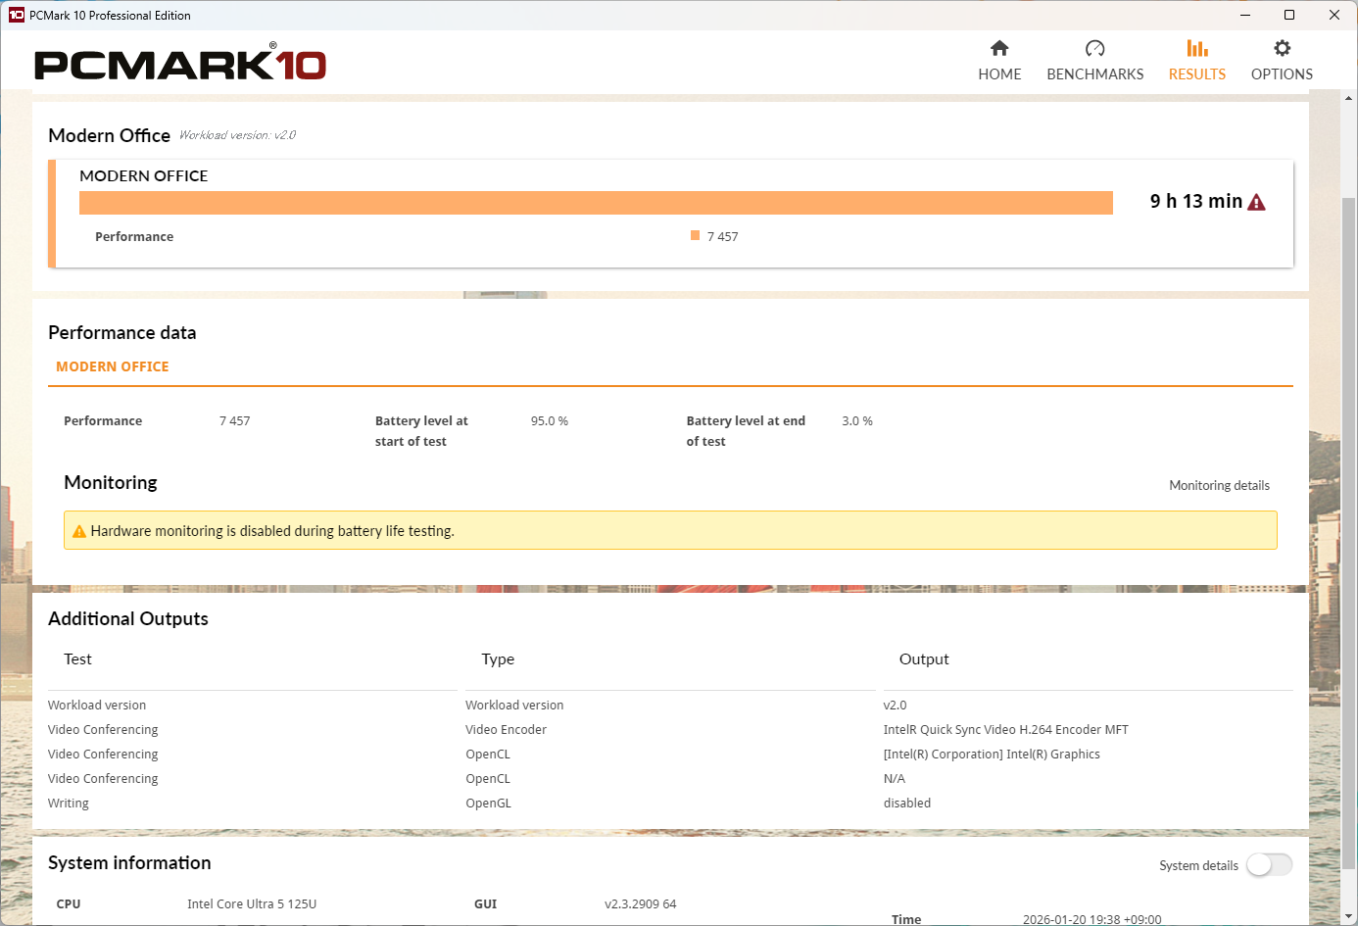1358x926 pixels.
Task: Click the GUI label
Action: pos(485,903)
